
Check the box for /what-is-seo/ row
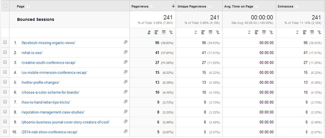5,52
